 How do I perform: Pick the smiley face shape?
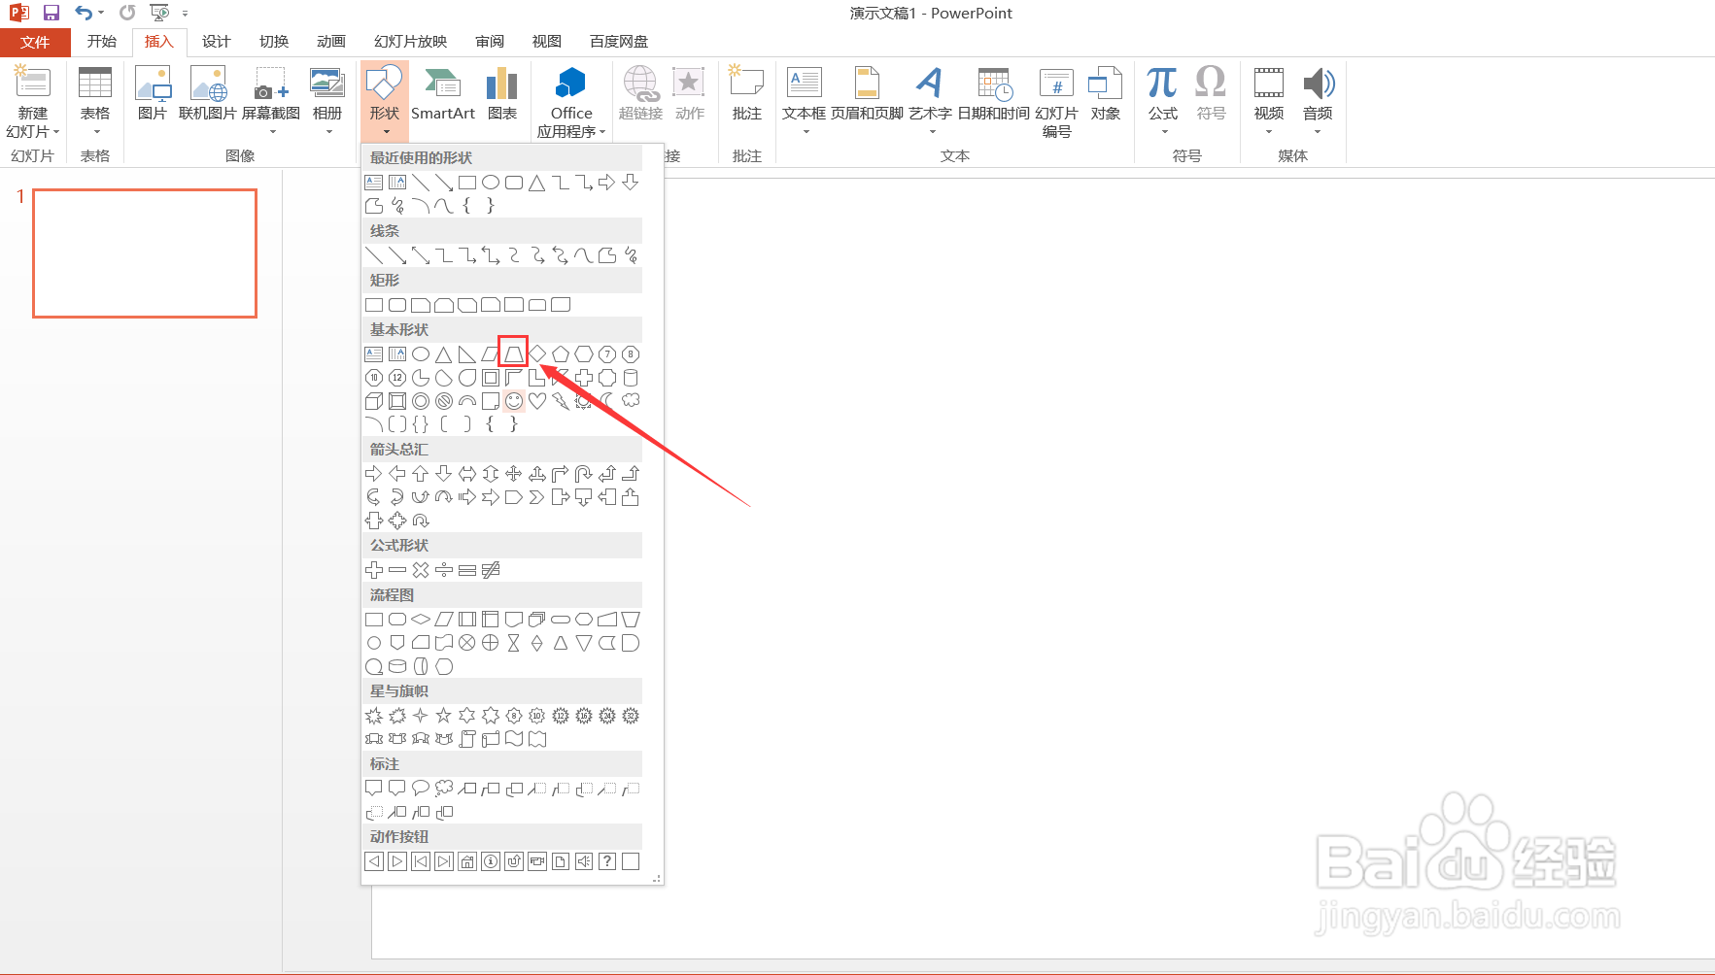(514, 401)
